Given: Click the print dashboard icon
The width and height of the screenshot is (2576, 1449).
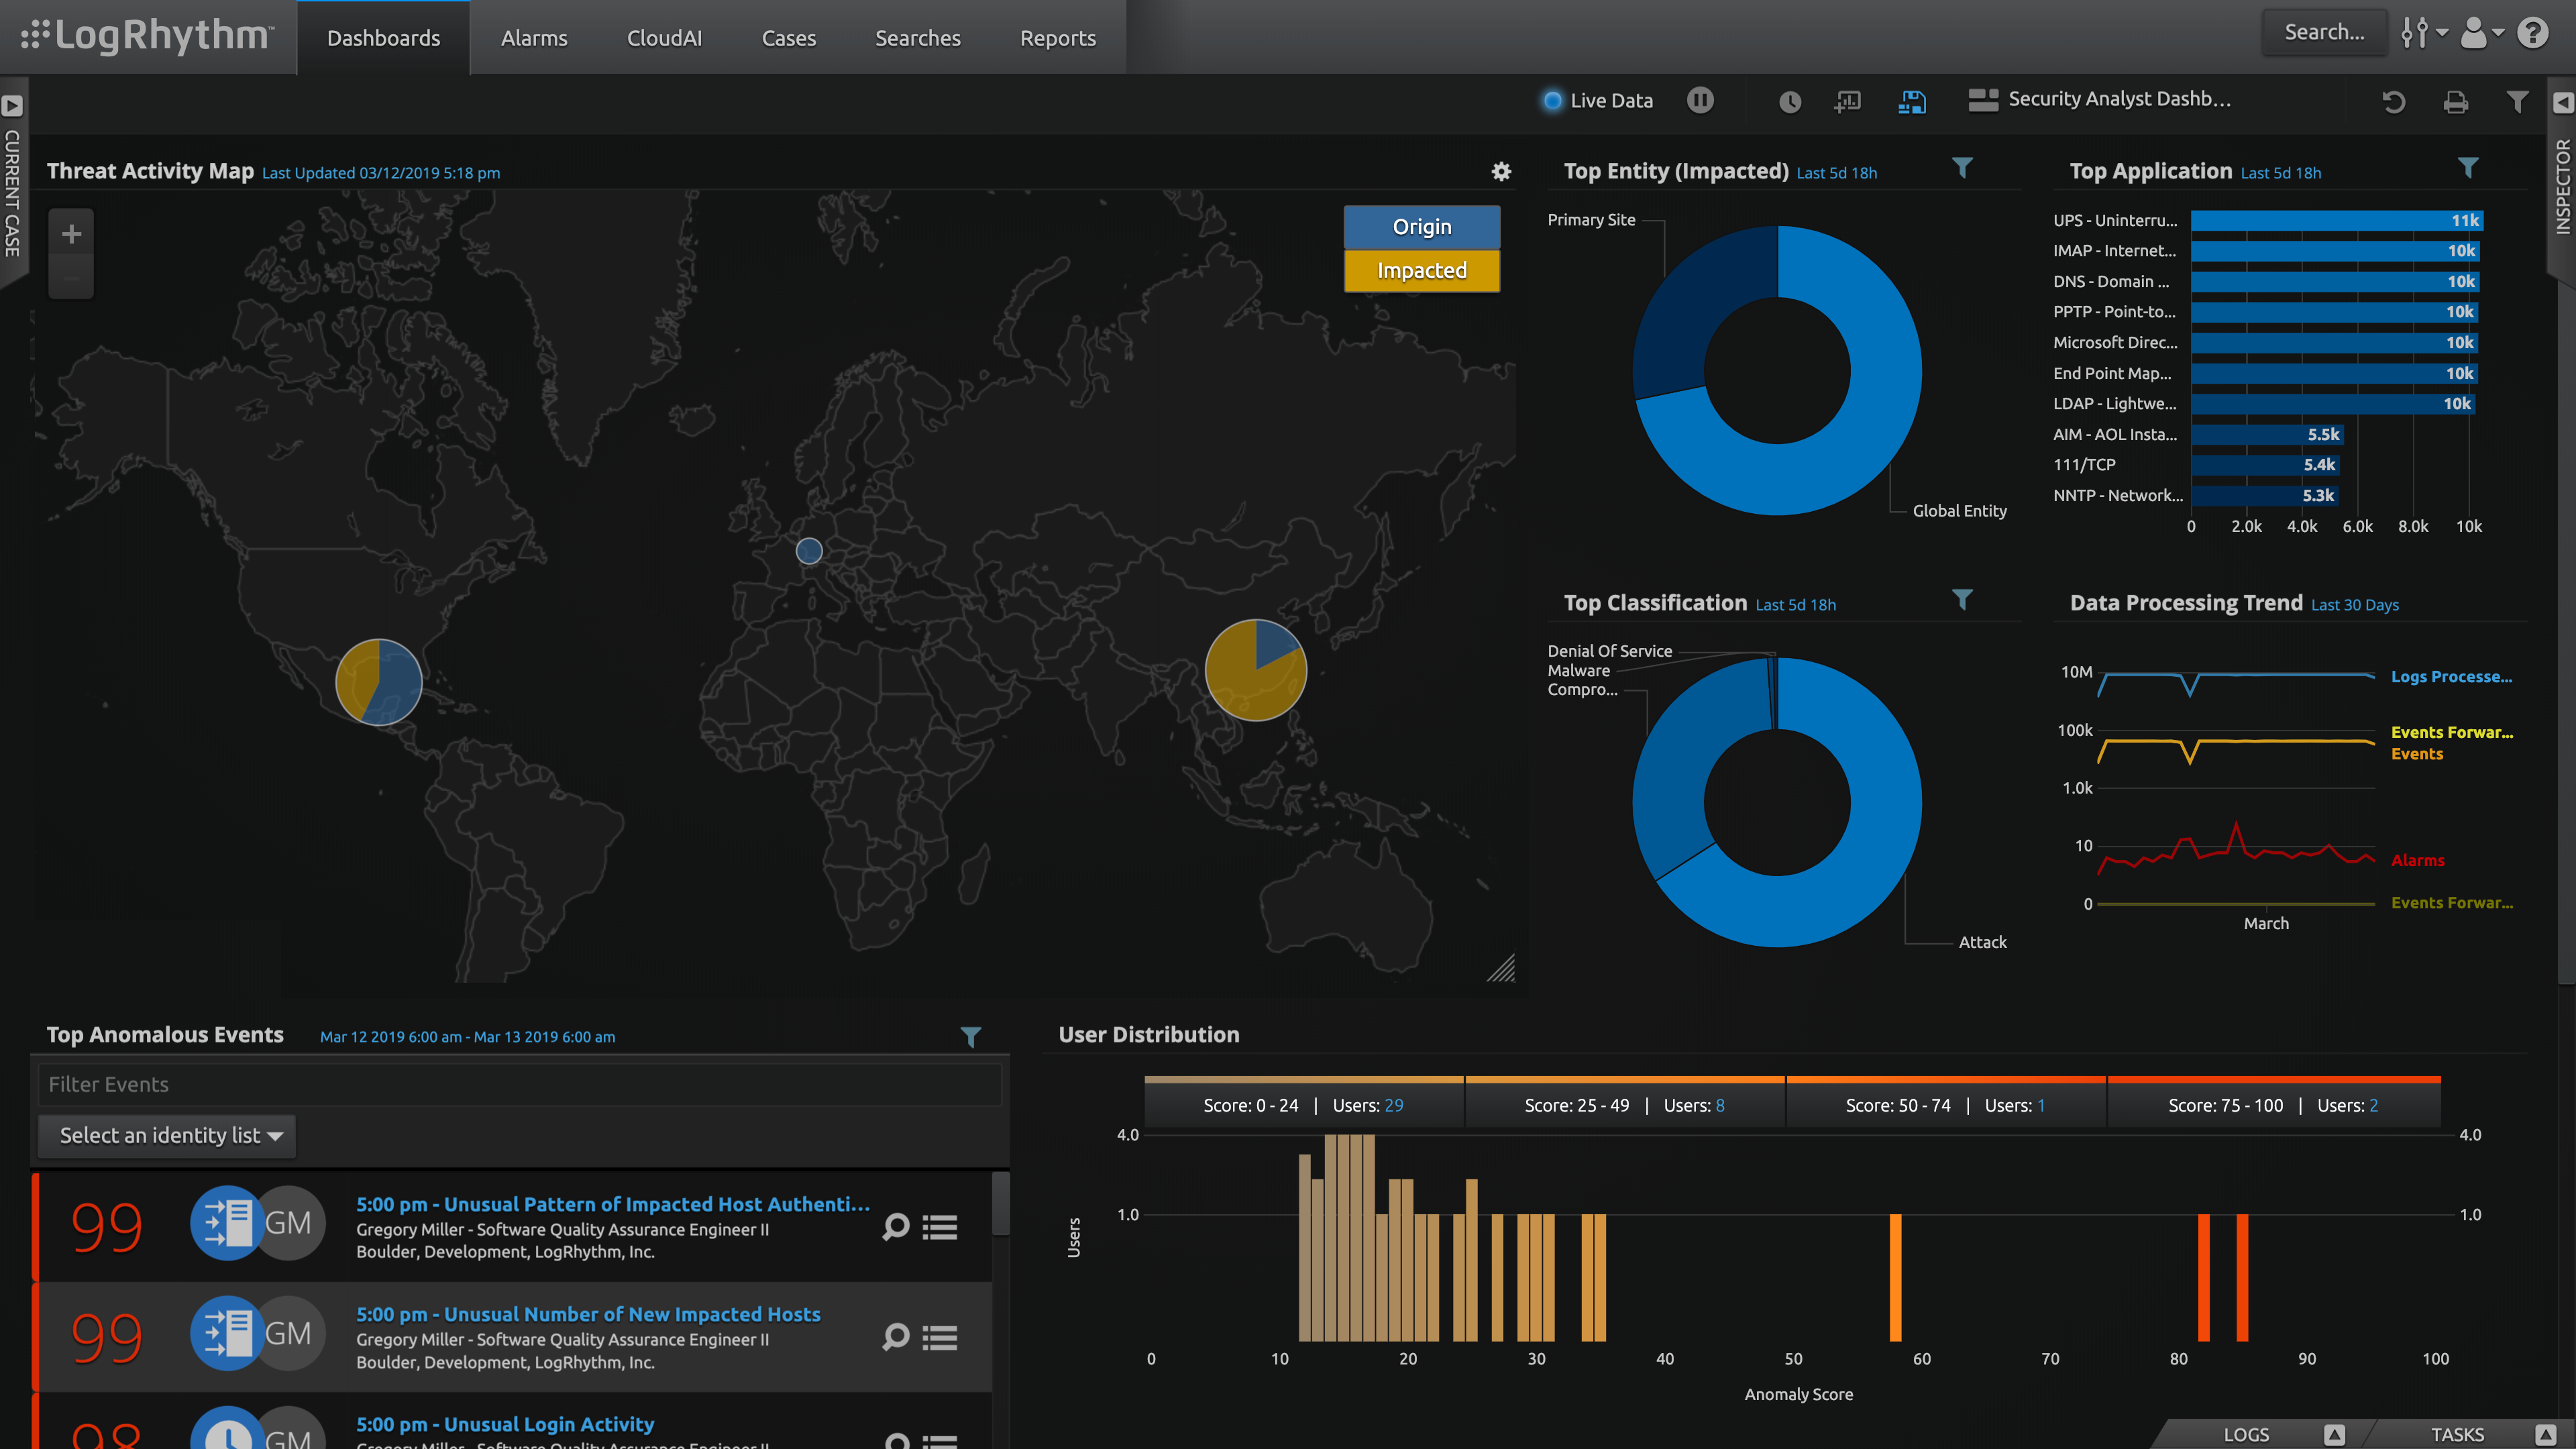Looking at the screenshot, I should (2455, 102).
